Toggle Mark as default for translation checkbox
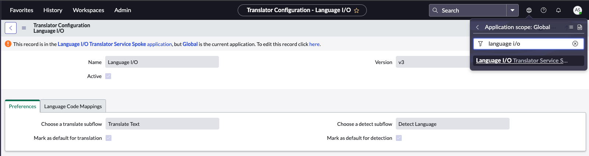Viewport: 589px width, 156px height. (109, 138)
